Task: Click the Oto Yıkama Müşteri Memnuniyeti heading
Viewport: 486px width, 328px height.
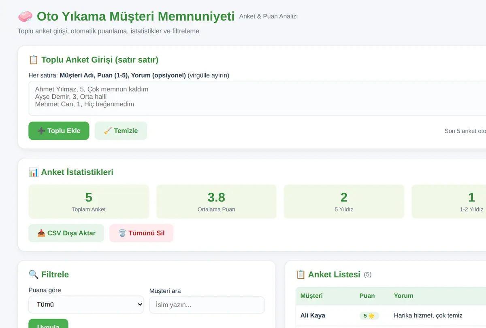Action: [x=136, y=17]
